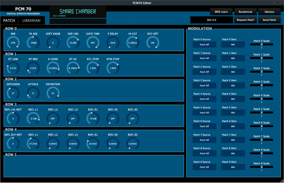Click the GATE TIME knob
The width and height of the screenshot is (284, 183).
(93, 43)
